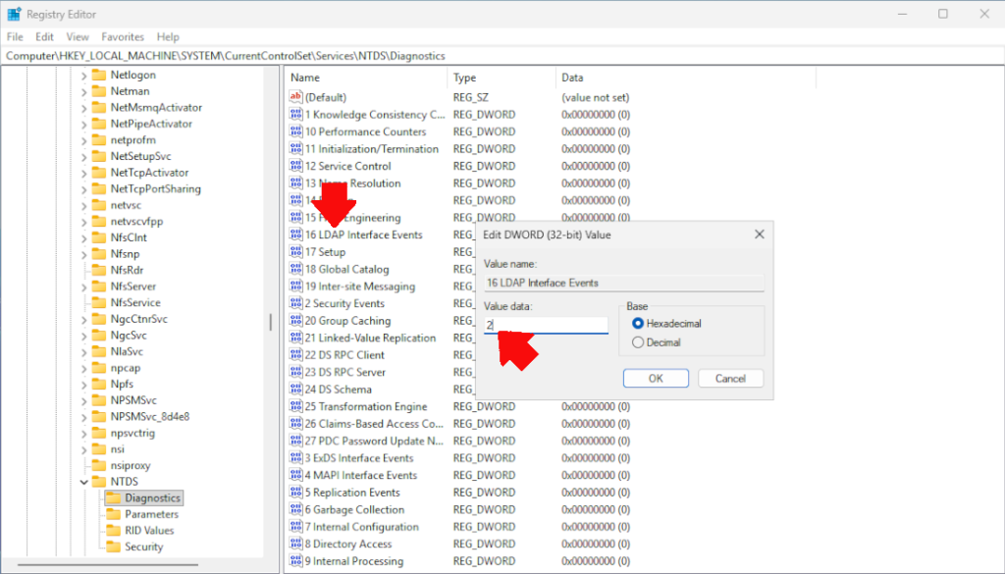Open the View menu
The height and width of the screenshot is (574, 1005).
click(x=78, y=36)
